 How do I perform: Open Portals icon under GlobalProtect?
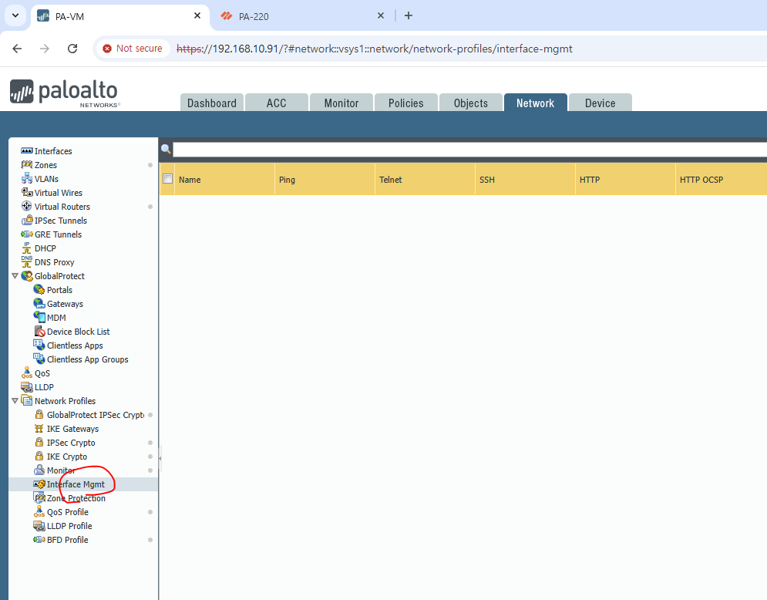[x=39, y=290]
